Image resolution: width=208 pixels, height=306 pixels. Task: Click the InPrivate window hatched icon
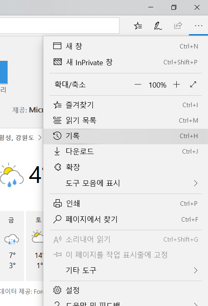pos(57,62)
